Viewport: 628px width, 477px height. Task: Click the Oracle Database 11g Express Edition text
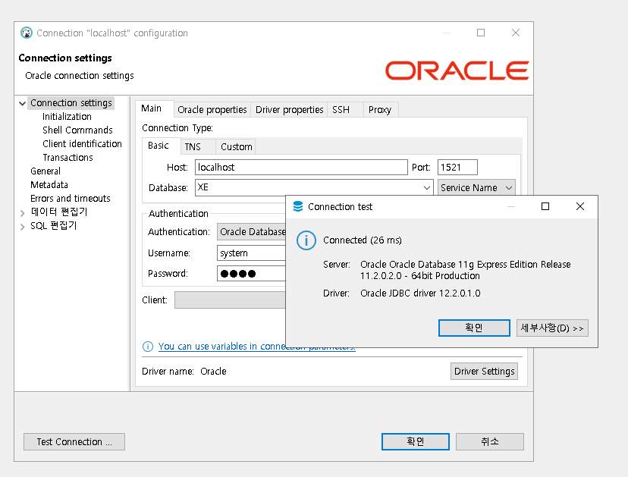pyautogui.click(x=466, y=270)
